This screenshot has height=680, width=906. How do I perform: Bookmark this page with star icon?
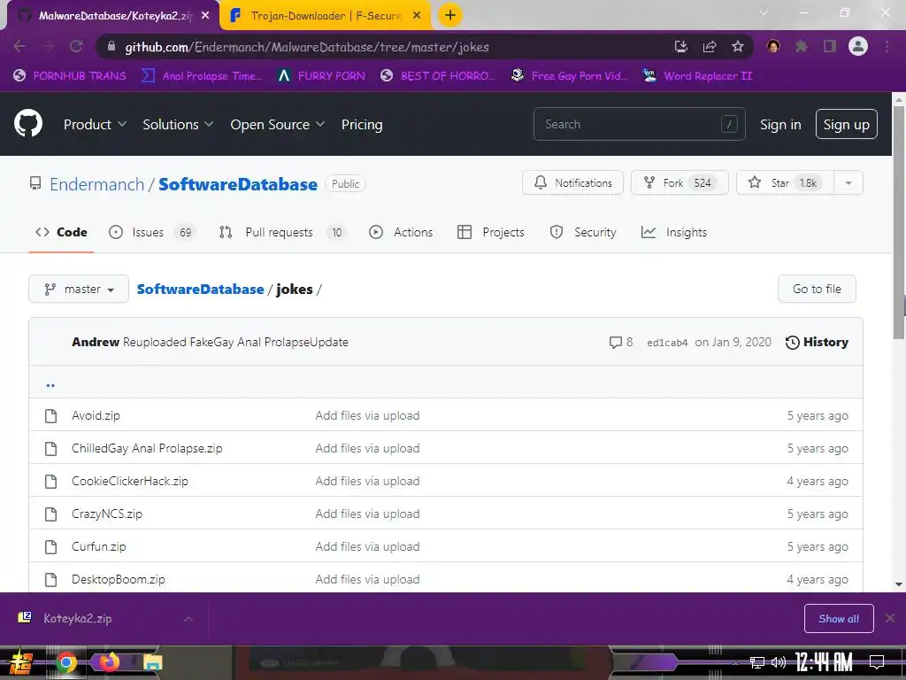[738, 47]
